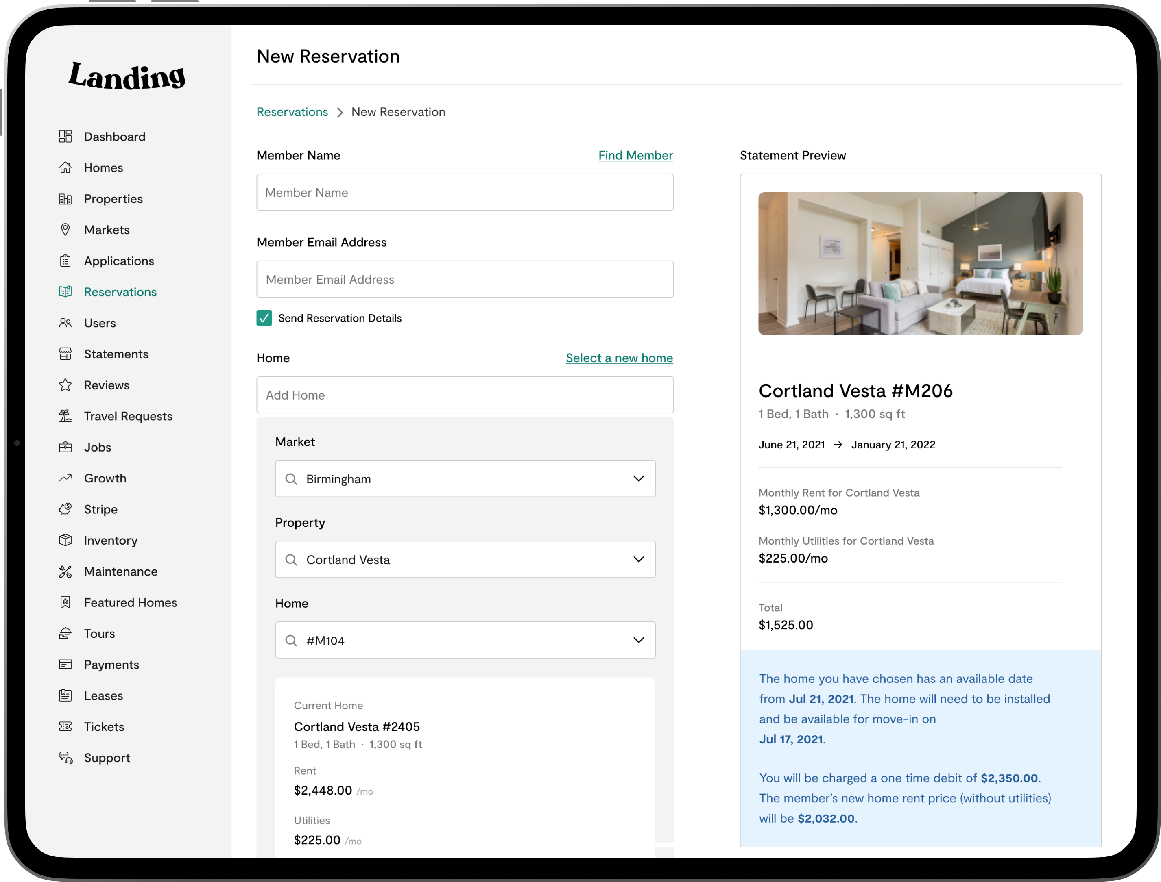
Task: Click the Support chat headset icon
Action: click(65, 758)
